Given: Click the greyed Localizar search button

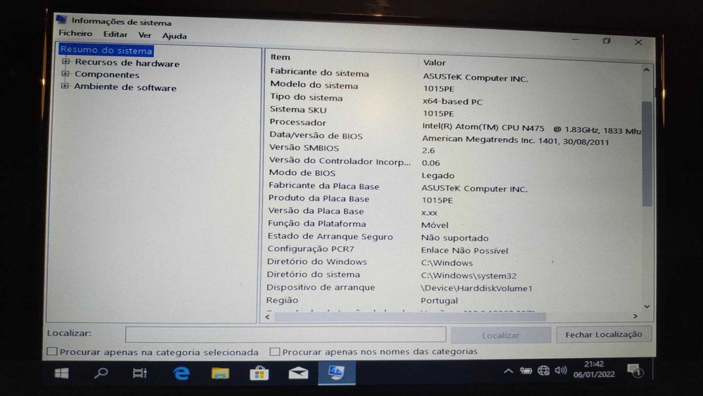Looking at the screenshot, I should coord(501,335).
